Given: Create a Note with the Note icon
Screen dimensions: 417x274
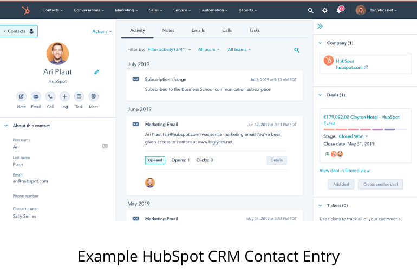Looking at the screenshot, I should (21, 96).
